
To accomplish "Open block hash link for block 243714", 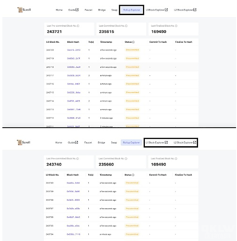I will point(74,101).
